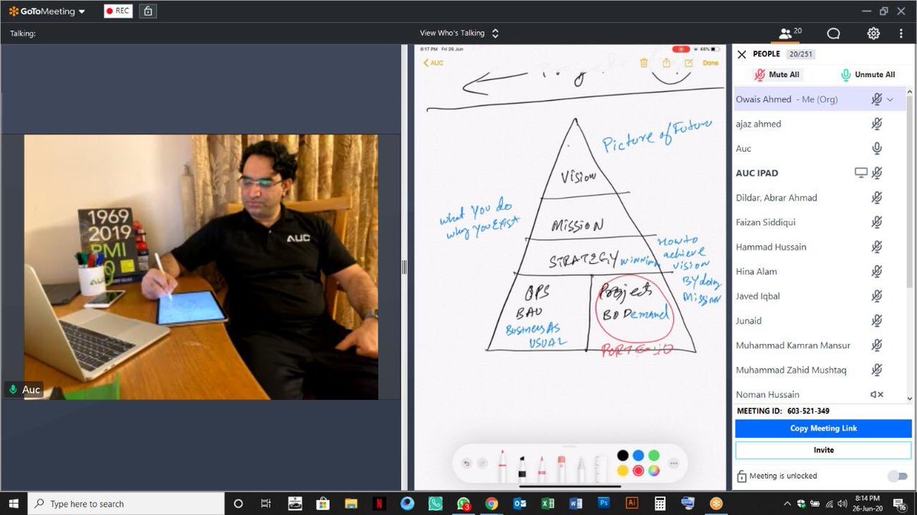The image size is (917, 515).
Task: Toggle the Meeting is unlocked switch
Action: point(896,476)
